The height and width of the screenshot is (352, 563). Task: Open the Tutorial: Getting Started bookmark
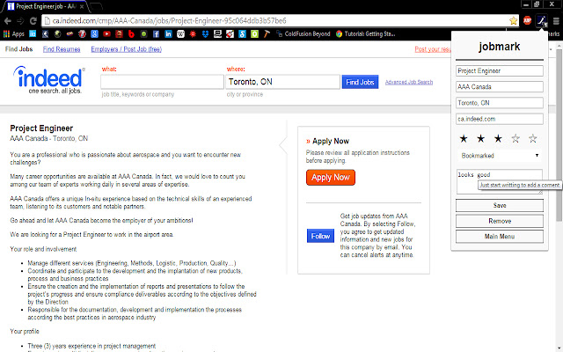coord(366,34)
